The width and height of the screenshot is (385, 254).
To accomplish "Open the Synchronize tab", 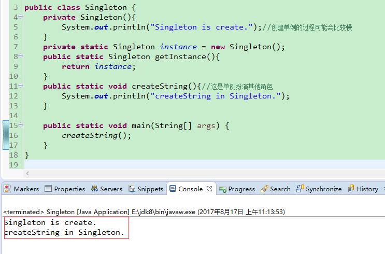I will coord(319,189).
